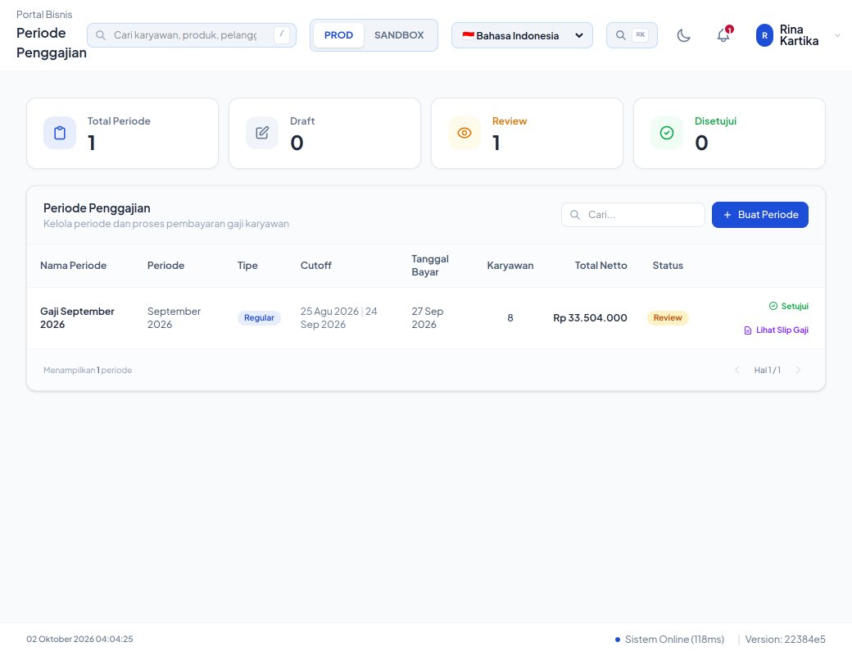Click the slash shortcut key hint

pos(282,34)
